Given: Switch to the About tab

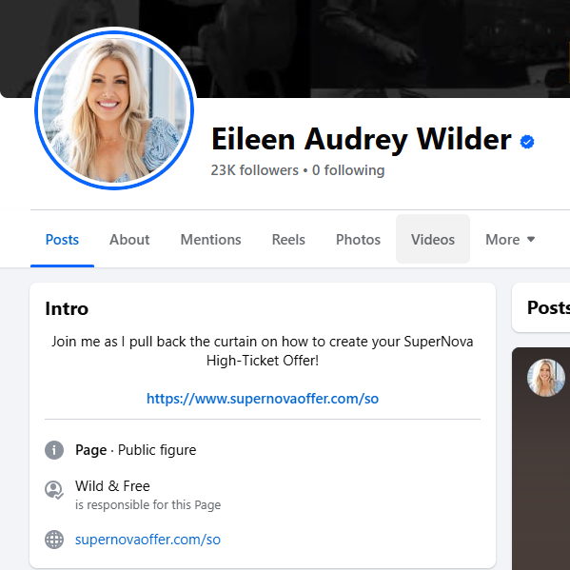Looking at the screenshot, I should pos(129,240).
